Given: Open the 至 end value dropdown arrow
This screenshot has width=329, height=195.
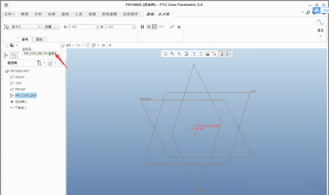Looking at the screenshot, I should coord(134,27).
